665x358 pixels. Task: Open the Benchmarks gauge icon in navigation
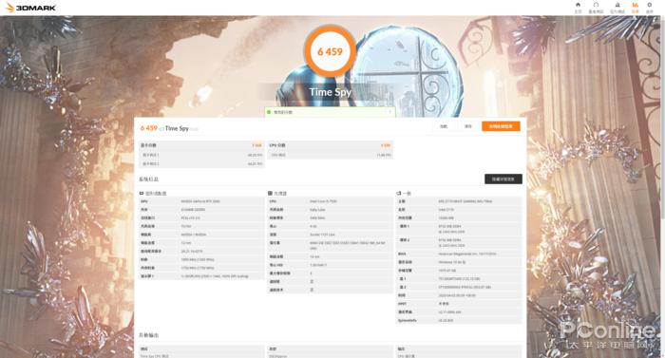[596, 5]
